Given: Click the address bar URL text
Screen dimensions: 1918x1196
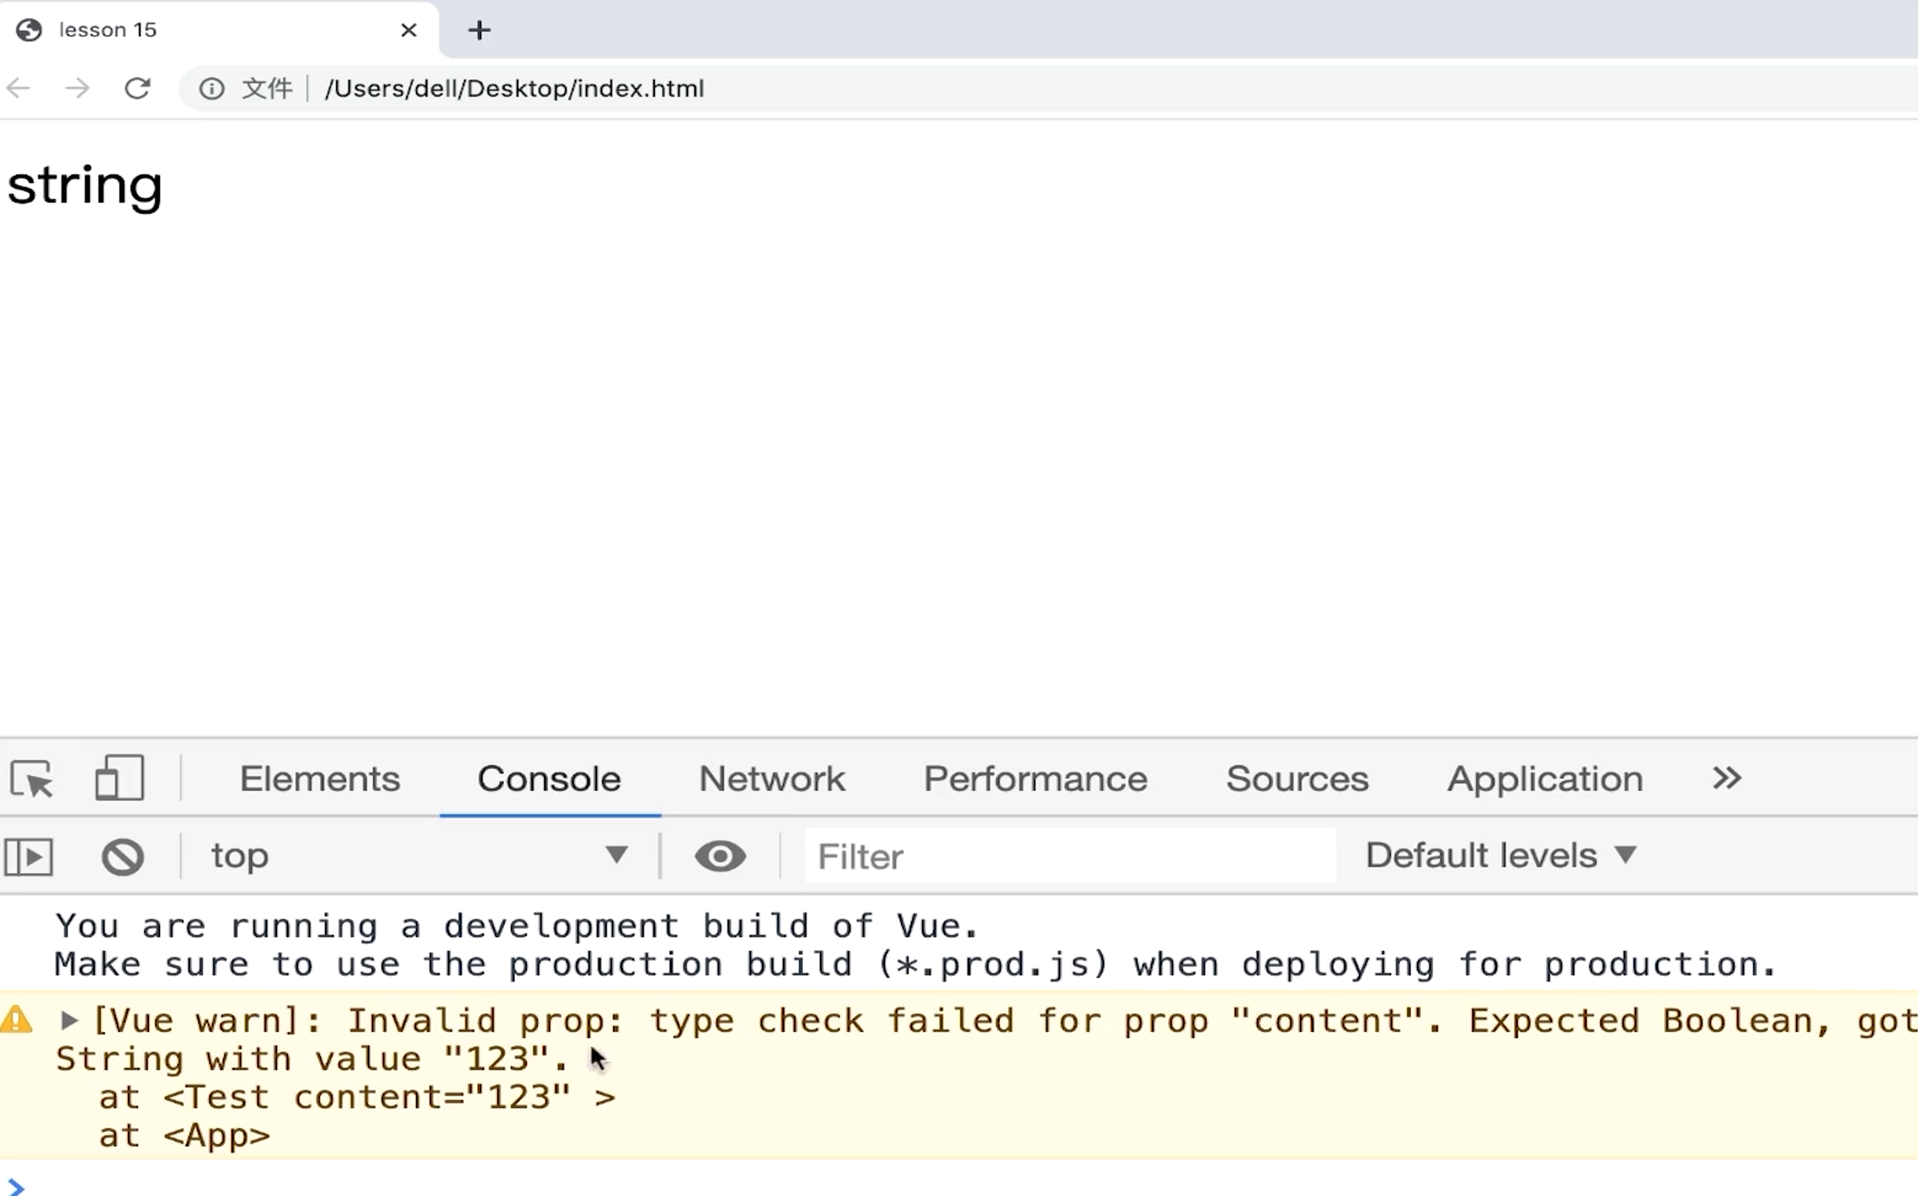Looking at the screenshot, I should (514, 88).
